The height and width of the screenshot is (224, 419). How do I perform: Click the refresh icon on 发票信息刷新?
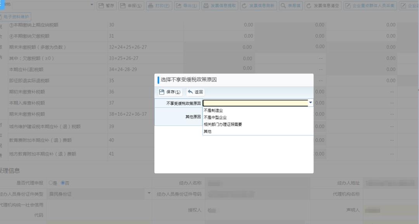tap(244, 5)
